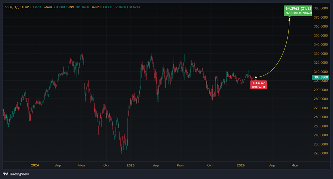
Task: Click the forecast arrow endpoint near 368
Action: (289, 19)
